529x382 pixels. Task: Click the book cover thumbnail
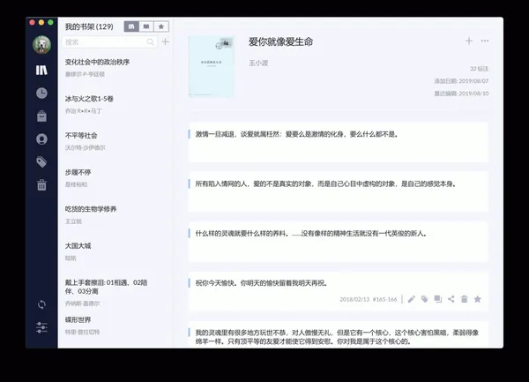point(212,66)
